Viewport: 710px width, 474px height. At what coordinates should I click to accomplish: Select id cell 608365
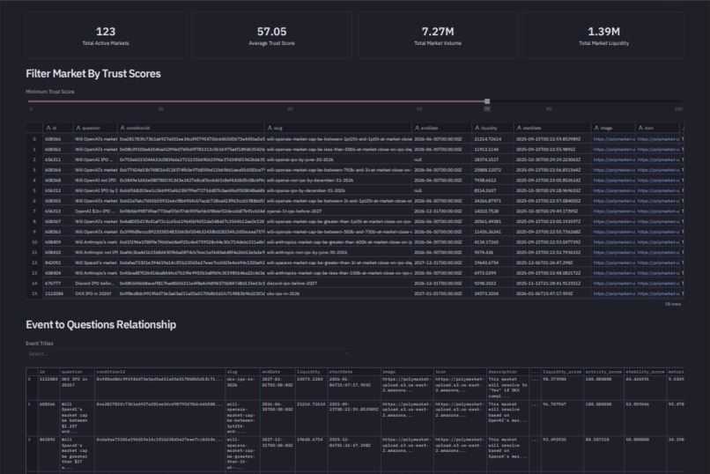pyautogui.click(x=57, y=201)
